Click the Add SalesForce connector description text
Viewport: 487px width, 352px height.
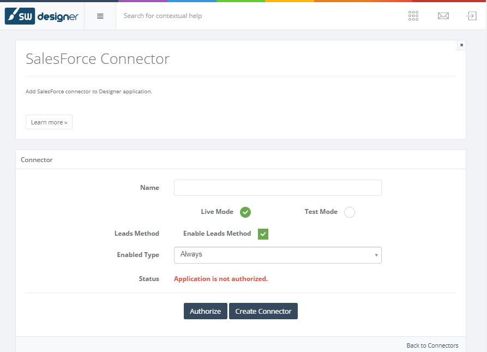pos(89,91)
